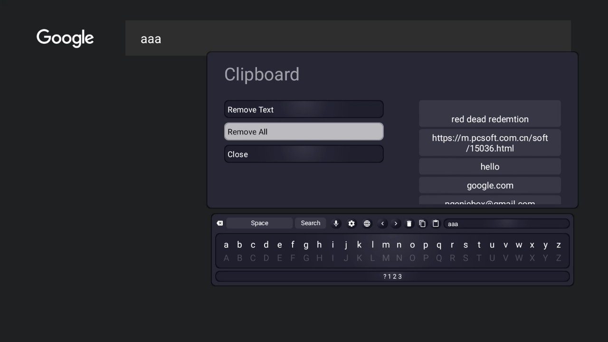Tap the uppercase B key
Viewport: 608px width, 342px height.
coord(239,258)
